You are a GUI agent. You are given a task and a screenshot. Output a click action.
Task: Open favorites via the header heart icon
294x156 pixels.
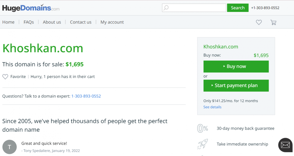259,22
